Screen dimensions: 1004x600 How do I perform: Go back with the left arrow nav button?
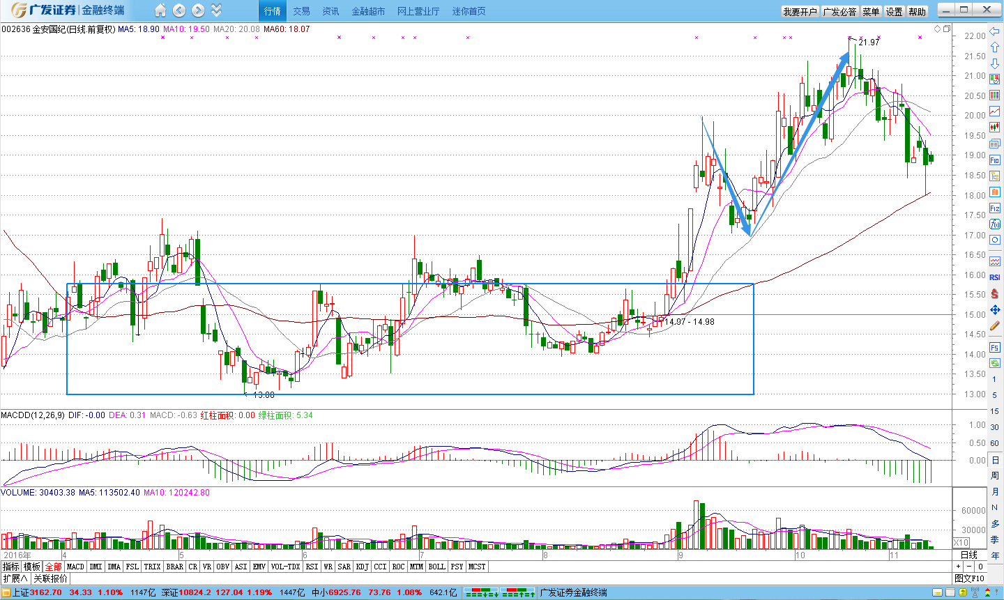179,10
